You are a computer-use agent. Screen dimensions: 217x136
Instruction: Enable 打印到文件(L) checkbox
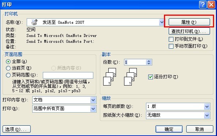171,39
